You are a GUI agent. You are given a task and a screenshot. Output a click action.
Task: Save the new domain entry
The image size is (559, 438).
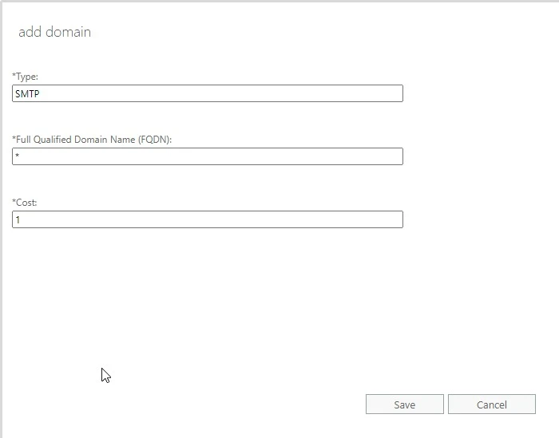click(x=404, y=404)
